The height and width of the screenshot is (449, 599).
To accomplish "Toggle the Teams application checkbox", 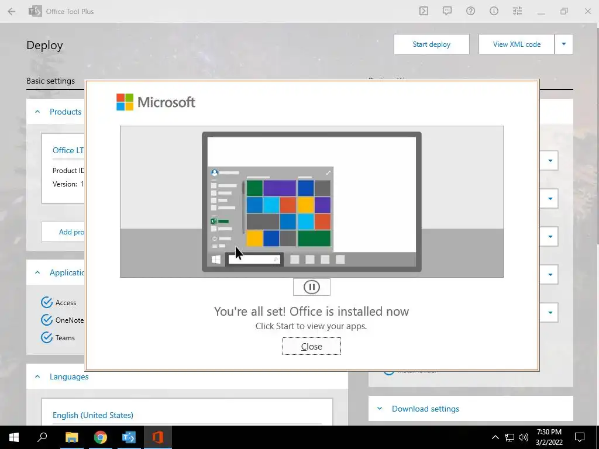I will click(47, 337).
